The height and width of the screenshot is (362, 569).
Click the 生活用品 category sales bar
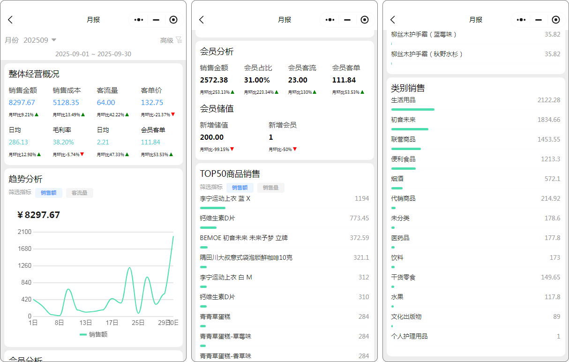click(x=412, y=109)
